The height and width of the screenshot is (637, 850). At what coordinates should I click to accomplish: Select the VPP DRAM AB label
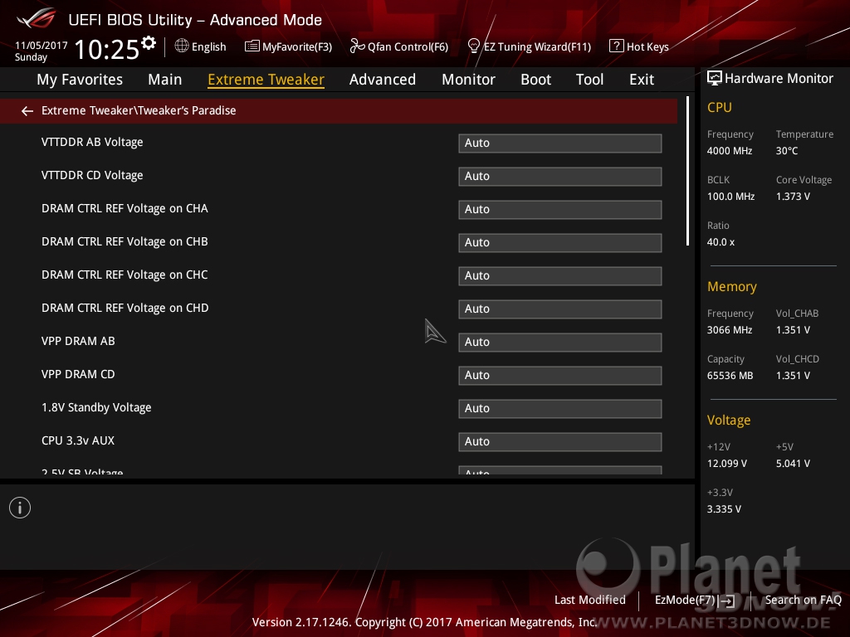[x=78, y=341]
